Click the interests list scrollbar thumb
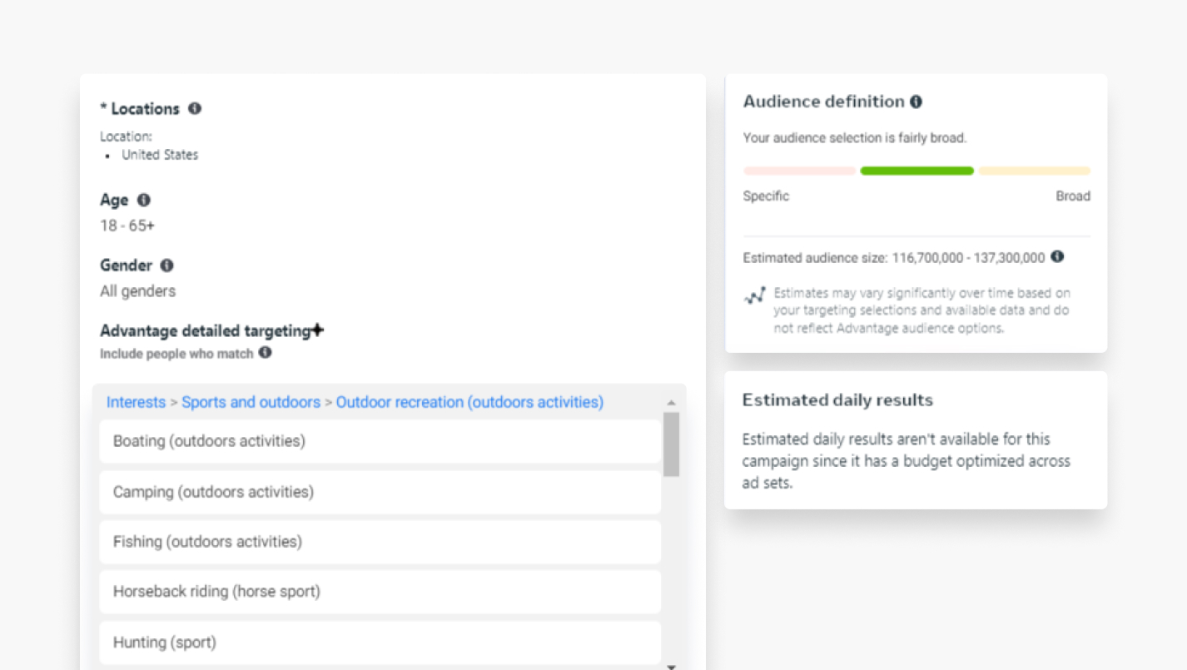The width and height of the screenshot is (1187, 670). point(671,444)
